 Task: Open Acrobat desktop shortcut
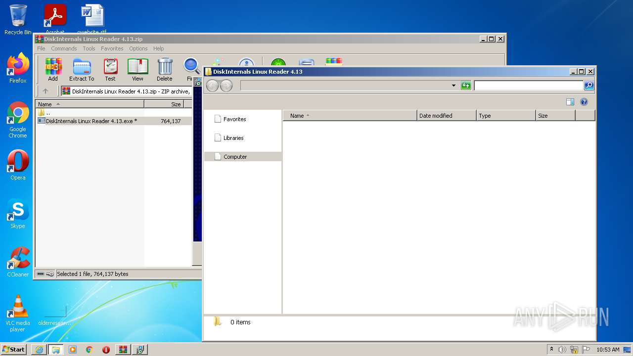pyautogui.click(x=55, y=18)
